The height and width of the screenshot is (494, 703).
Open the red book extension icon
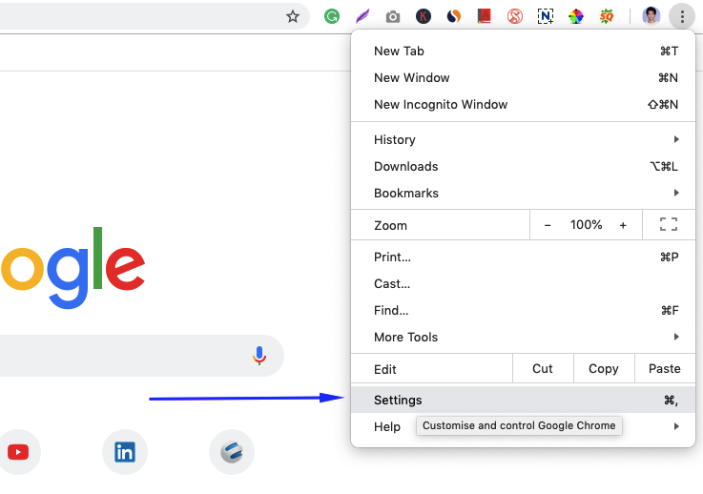pos(485,16)
